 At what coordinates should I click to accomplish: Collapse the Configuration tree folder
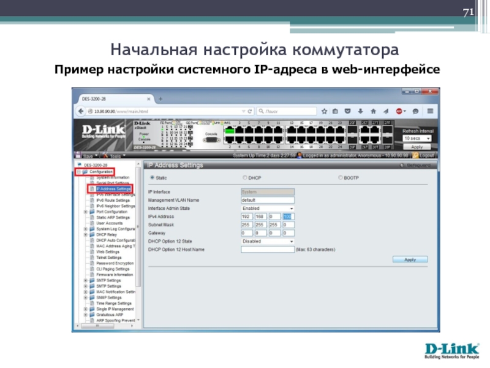[79, 172]
